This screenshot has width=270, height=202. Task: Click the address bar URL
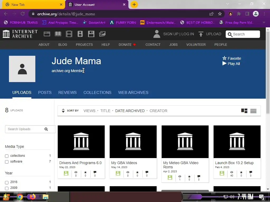click(x=66, y=14)
